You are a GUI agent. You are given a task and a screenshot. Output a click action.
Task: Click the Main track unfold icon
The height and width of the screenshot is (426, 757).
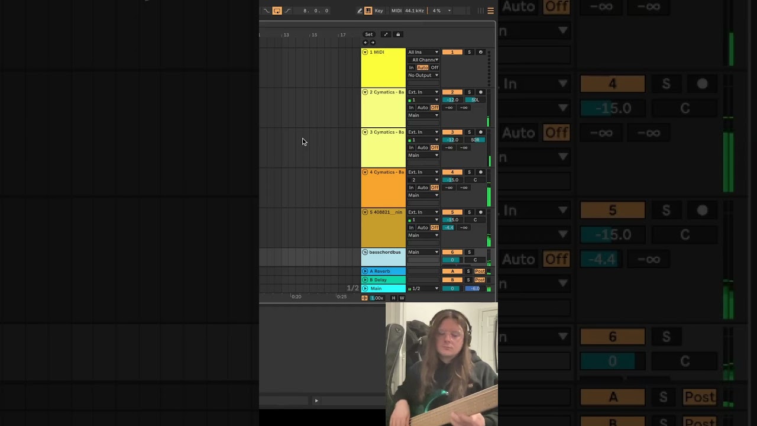(365, 288)
